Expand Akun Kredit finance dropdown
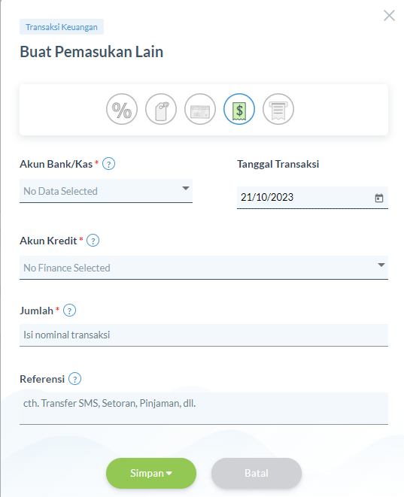 [x=204, y=268]
